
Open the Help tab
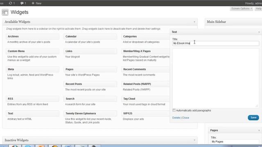258,9
